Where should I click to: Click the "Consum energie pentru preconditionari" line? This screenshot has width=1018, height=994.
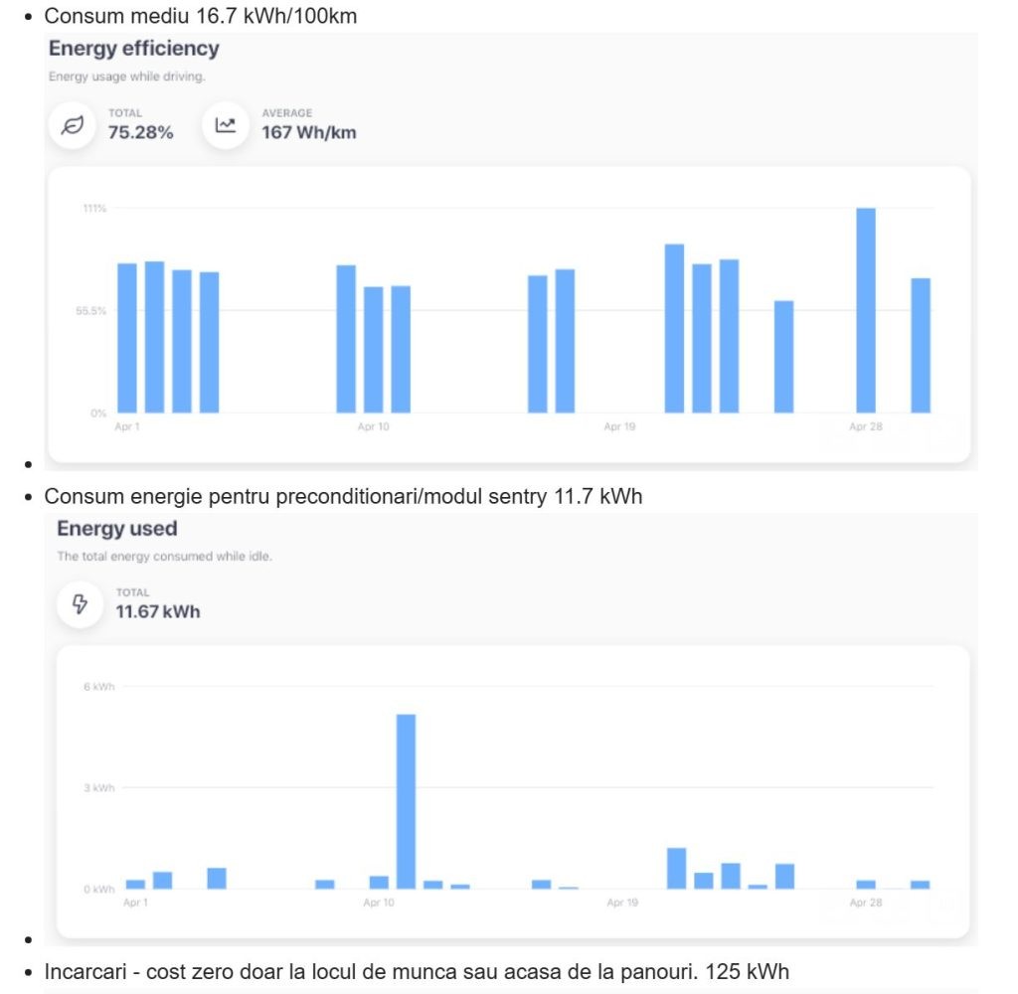point(343,496)
